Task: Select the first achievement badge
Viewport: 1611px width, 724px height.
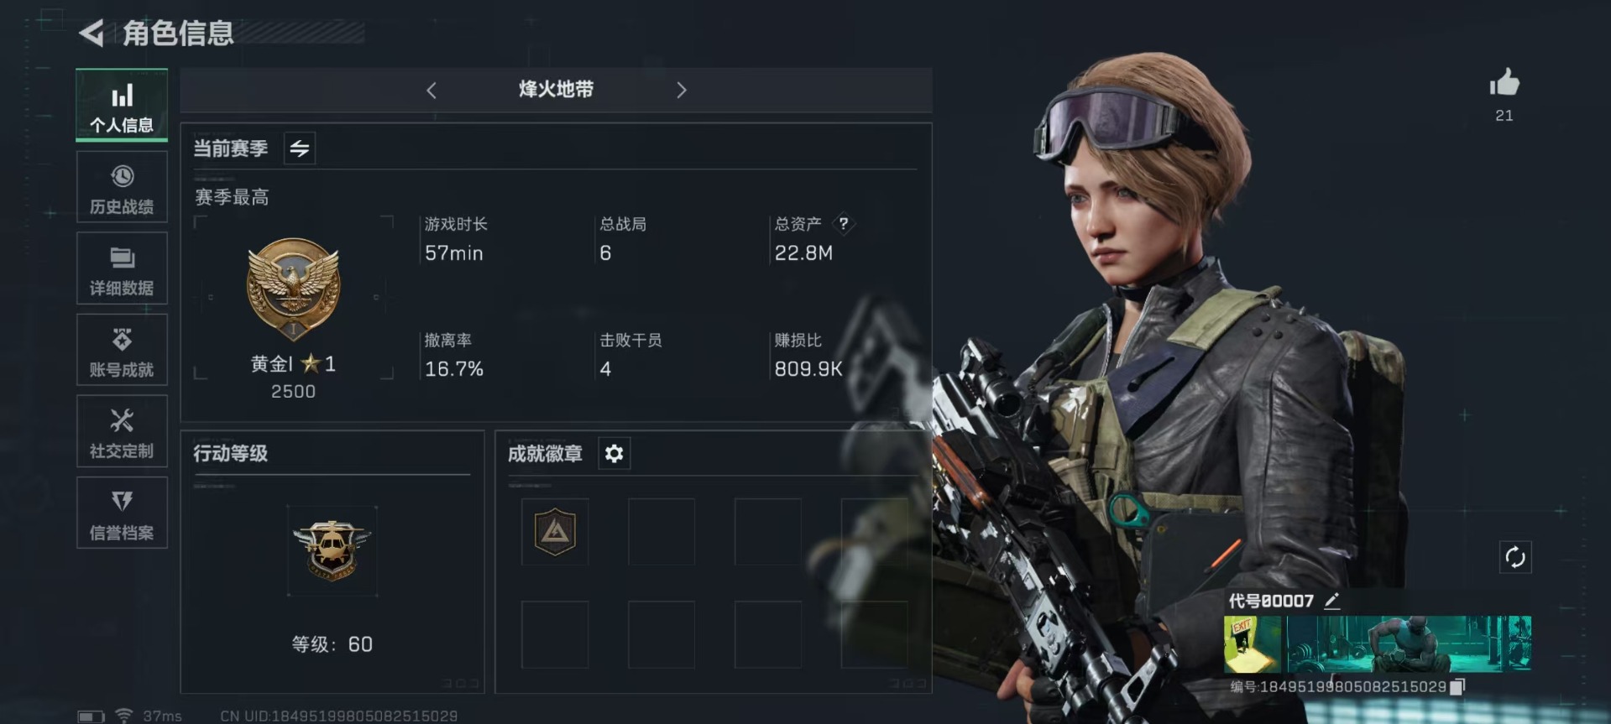Action: click(x=555, y=532)
